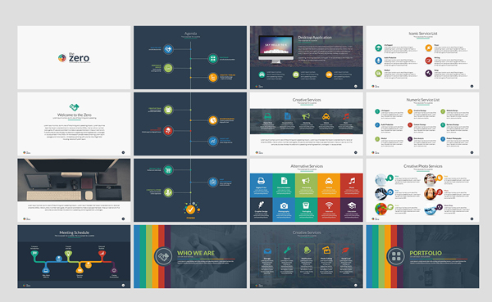492x302 pixels.
Task: Click the dark feather pen tile
Action: 261,210
